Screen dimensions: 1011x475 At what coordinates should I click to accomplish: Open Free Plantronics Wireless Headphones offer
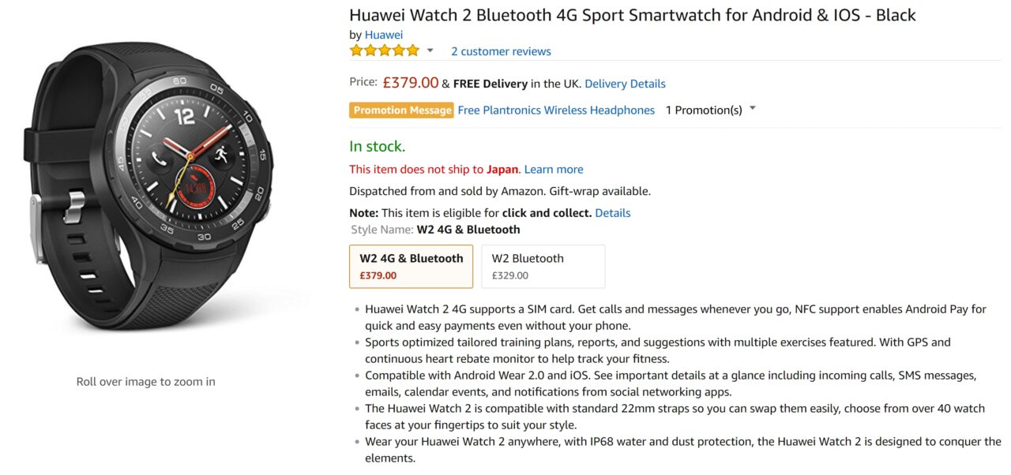(556, 110)
